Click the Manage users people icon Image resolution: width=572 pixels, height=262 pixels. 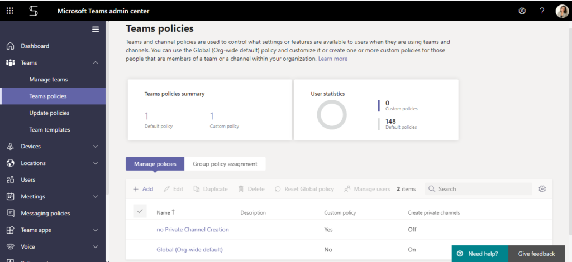347,189
